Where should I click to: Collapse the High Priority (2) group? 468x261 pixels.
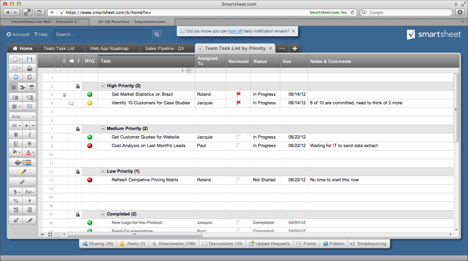point(103,86)
